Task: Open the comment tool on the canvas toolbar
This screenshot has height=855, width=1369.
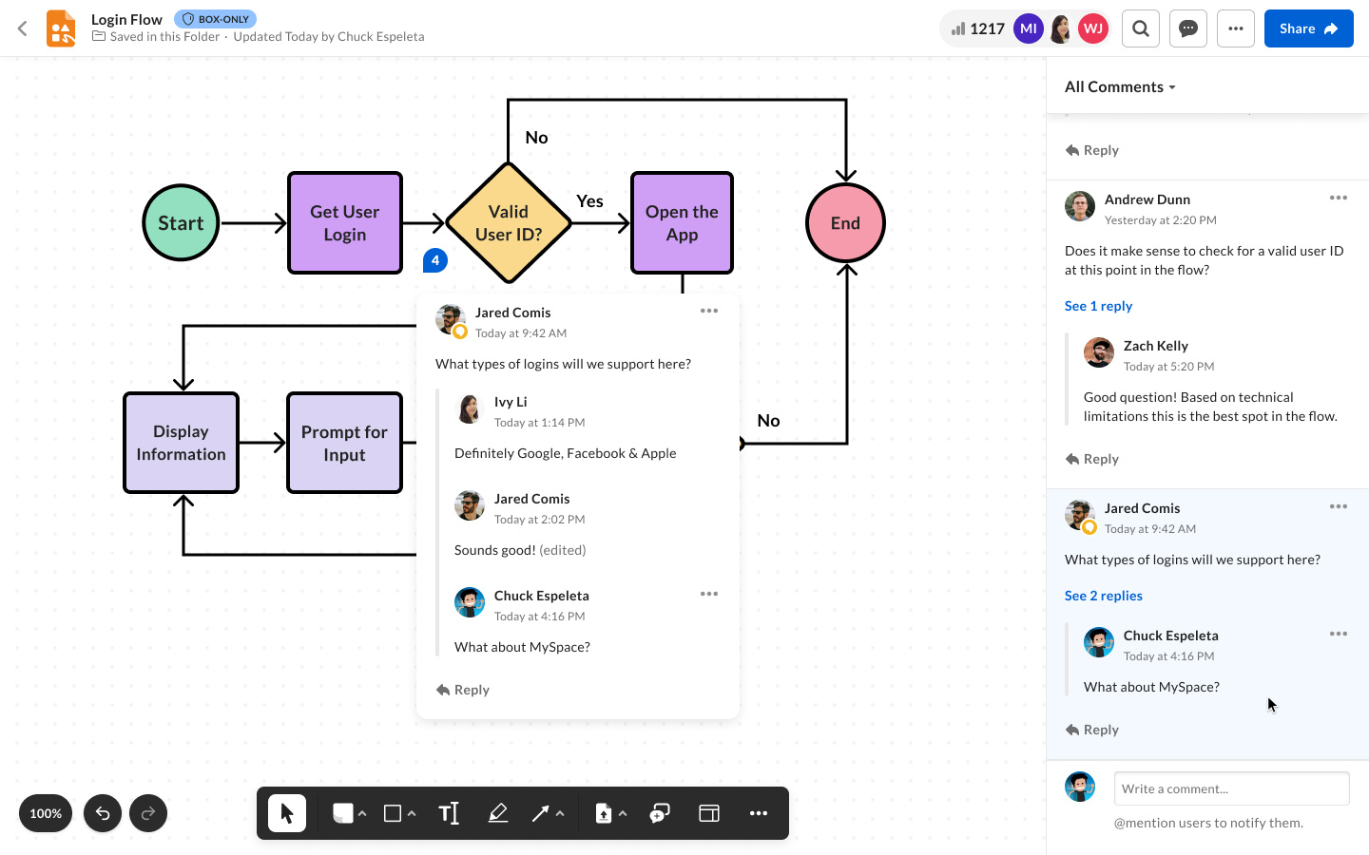Action: point(660,813)
